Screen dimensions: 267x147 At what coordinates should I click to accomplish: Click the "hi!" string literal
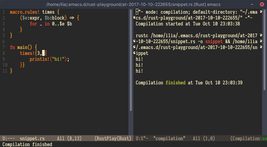(x=58, y=59)
